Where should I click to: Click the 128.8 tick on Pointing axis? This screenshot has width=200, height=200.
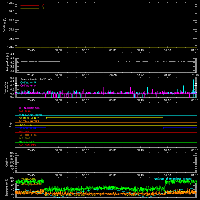11,11
